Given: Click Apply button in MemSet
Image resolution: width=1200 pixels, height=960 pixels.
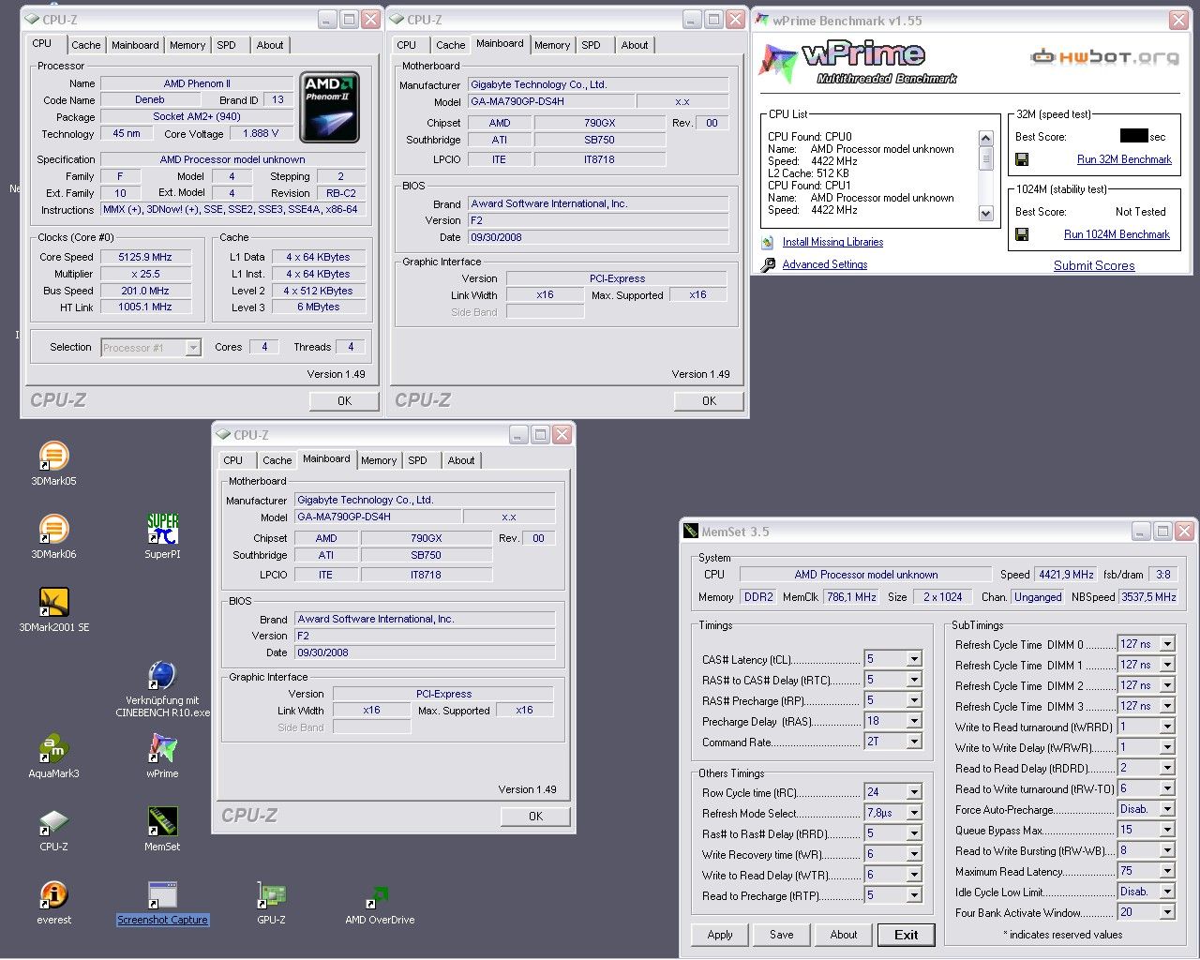Looking at the screenshot, I should pos(720,935).
